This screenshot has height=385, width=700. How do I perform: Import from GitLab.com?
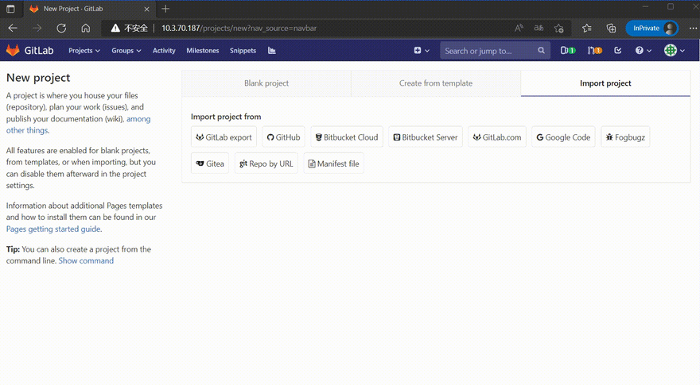click(x=497, y=137)
